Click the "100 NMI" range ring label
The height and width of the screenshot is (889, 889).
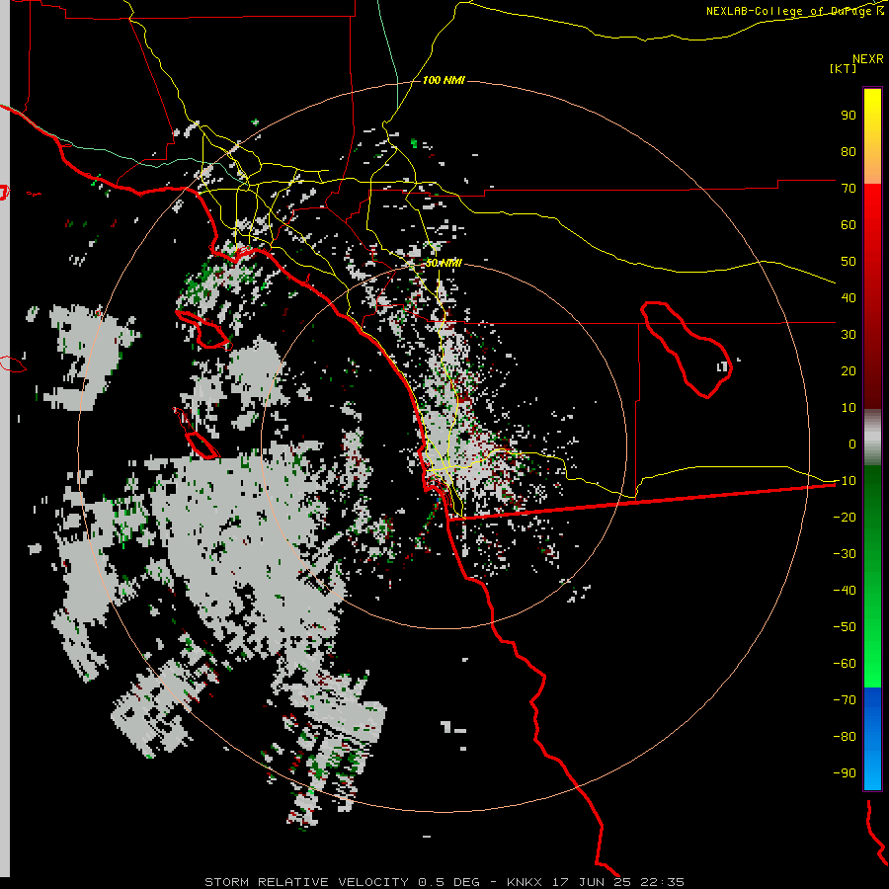tap(444, 81)
